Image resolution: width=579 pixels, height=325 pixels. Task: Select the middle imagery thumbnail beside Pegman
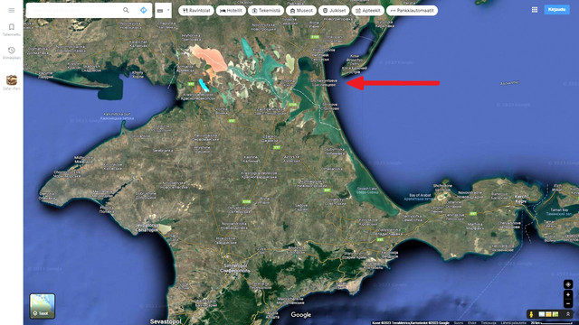coord(548,314)
